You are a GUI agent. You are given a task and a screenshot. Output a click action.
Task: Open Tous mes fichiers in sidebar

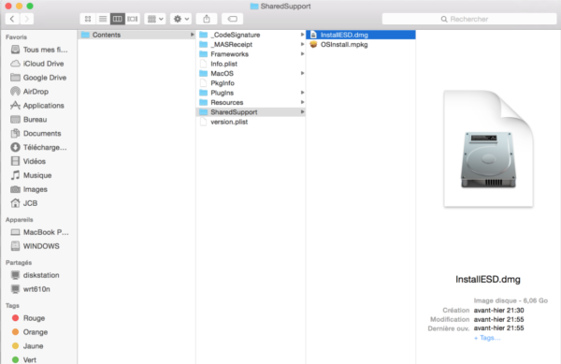click(x=39, y=50)
